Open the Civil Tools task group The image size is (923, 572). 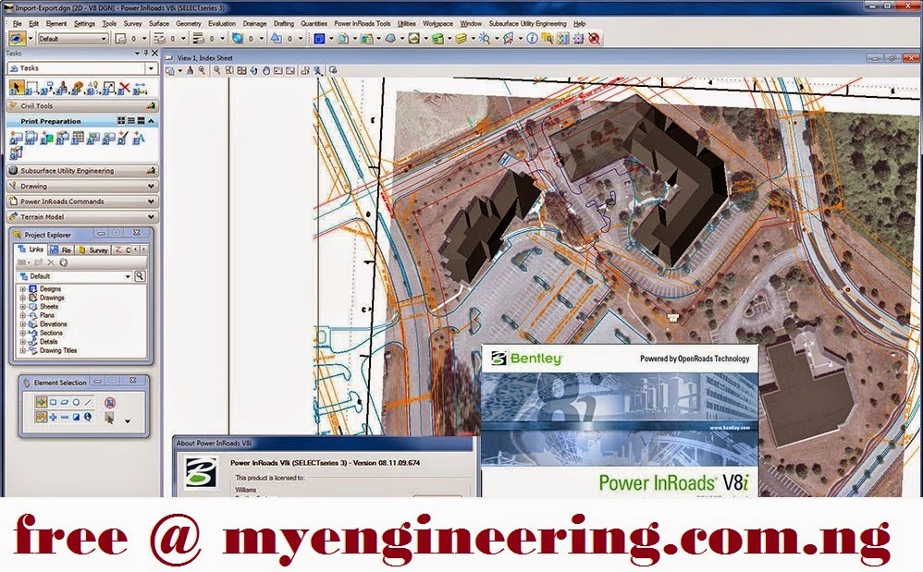point(82,106)
